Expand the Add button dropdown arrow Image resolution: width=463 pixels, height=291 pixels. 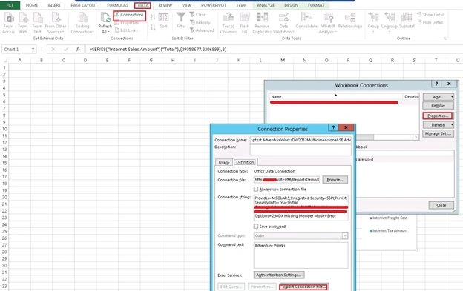[452, 97]
